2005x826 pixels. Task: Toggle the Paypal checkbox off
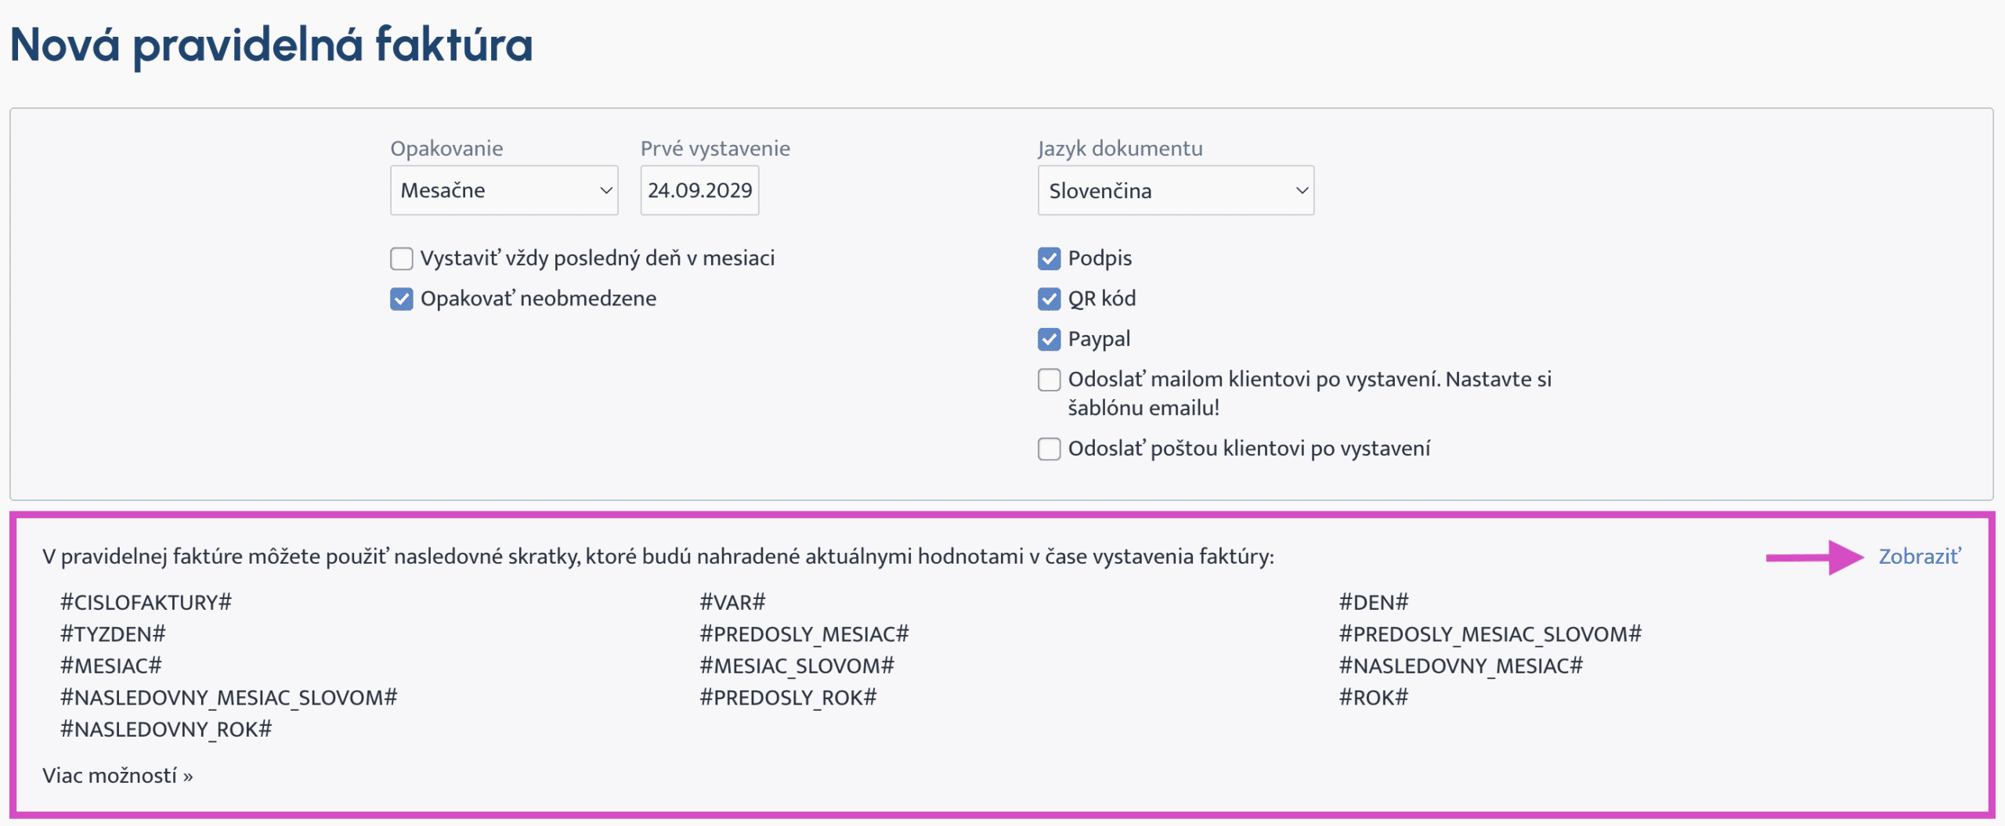tap(1049, 339)
